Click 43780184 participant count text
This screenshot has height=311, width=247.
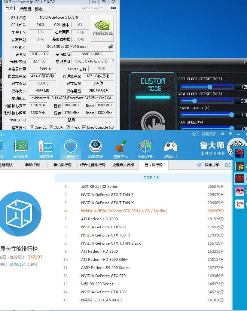pyautogui.click(x=17, y=264)
